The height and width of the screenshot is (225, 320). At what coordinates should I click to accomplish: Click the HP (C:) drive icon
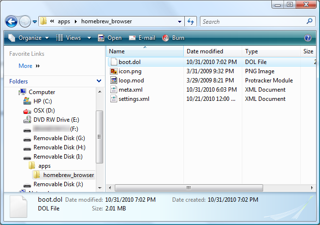27,101
